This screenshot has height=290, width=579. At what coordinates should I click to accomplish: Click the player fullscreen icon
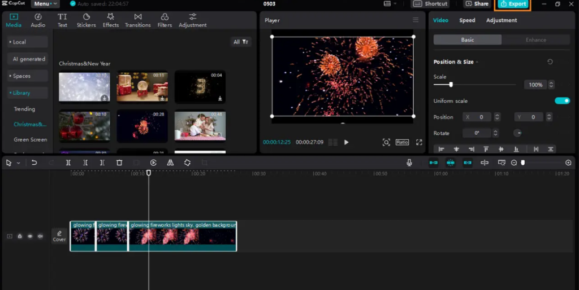[x=419, y=142]
